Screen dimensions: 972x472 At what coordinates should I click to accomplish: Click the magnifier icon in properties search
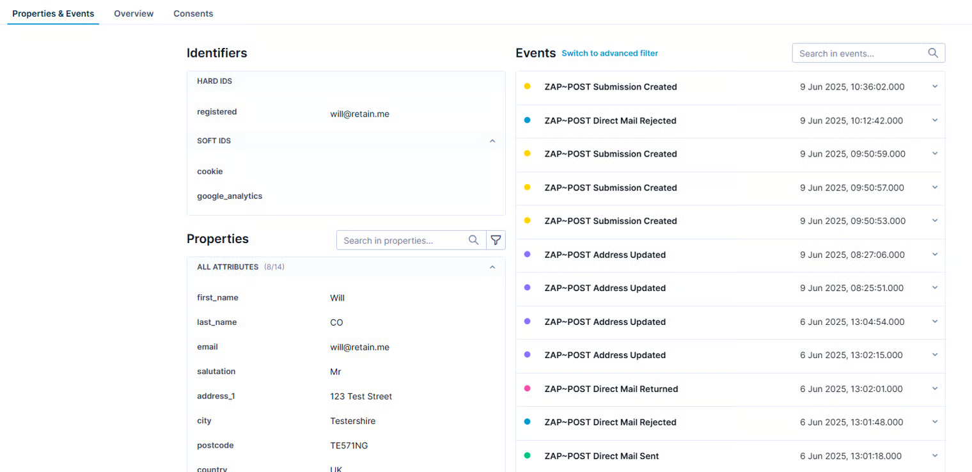click(473, 240)
